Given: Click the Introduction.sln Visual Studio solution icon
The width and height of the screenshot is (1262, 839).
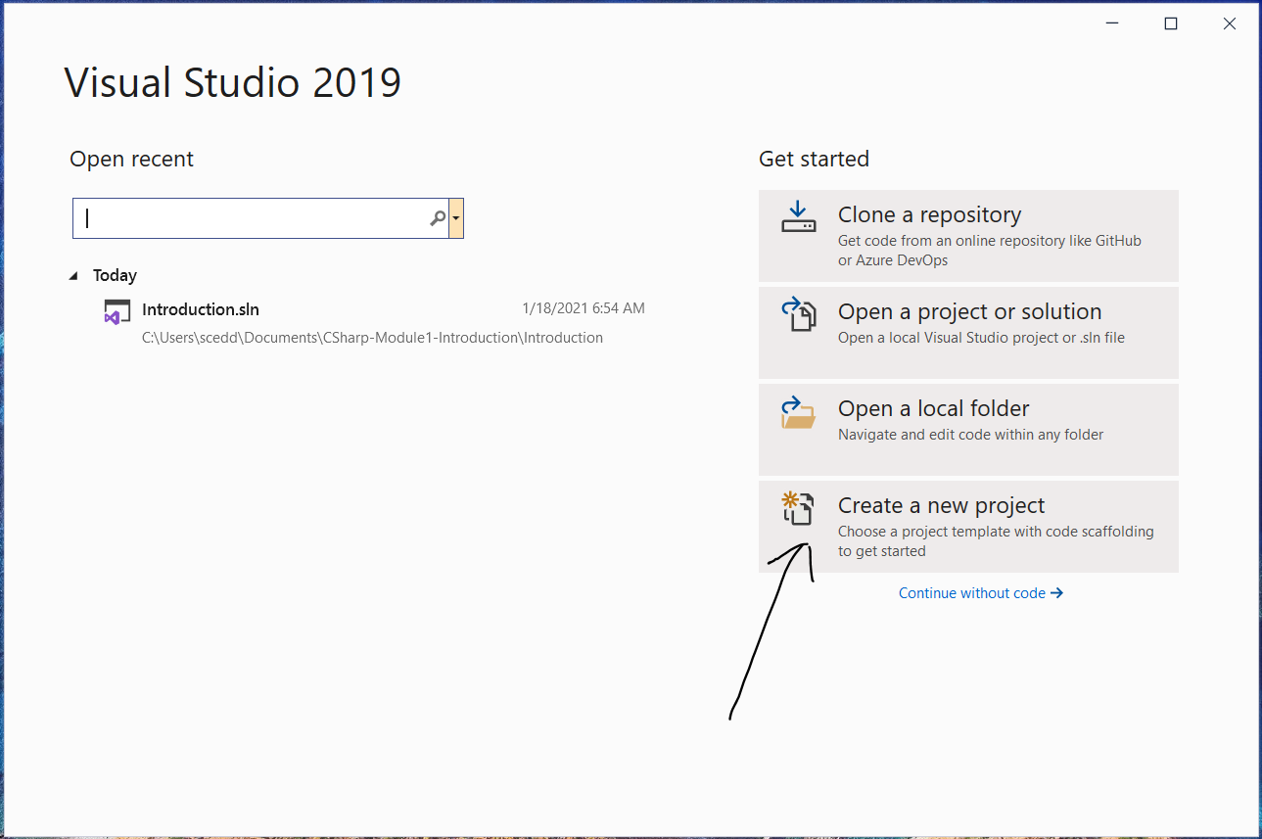Looking at the screenshot, I should pos(117,312).
